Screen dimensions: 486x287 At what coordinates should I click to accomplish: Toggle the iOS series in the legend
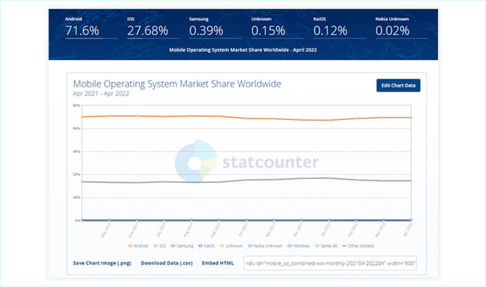pyautogui.click(x=159, y=246)
